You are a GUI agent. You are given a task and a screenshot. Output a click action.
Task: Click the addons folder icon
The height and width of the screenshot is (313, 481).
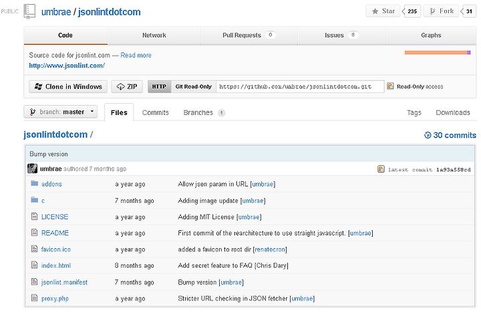click(x=34, y=183)
